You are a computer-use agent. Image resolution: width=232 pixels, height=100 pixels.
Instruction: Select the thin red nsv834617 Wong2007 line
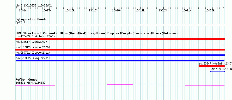(x=120, y=44)
